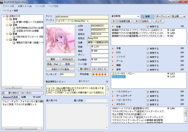Collapse the 動畫 folder node
The image size is (188, 132).
(x=7, y=34)
